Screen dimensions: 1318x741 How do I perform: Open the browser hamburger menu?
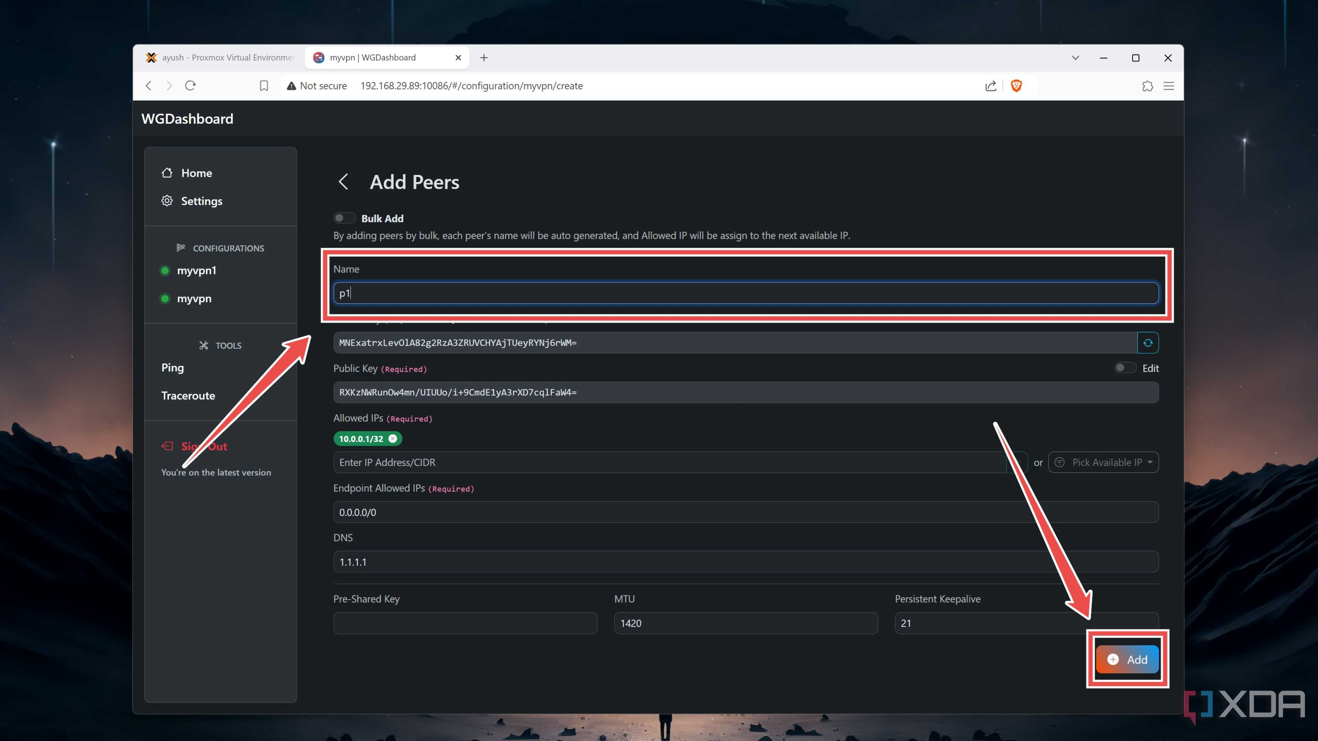(x=1169, y=85)
